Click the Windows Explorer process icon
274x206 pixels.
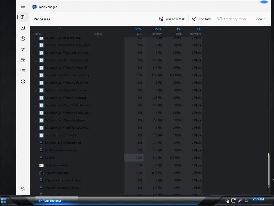(41, 173)
